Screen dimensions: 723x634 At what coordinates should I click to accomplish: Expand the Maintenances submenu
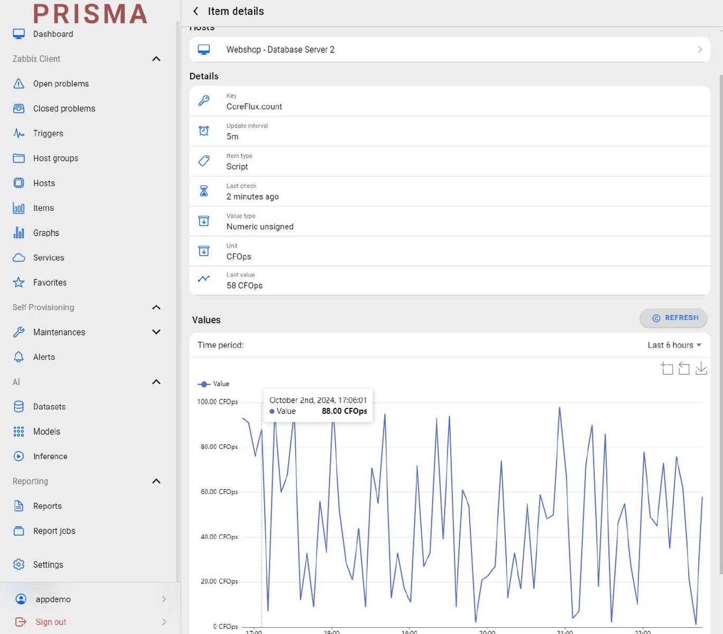click(156, 332)
